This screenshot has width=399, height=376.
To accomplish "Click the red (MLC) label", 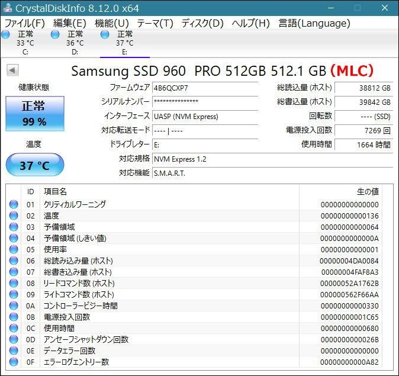I will click(x=352, y=71).
